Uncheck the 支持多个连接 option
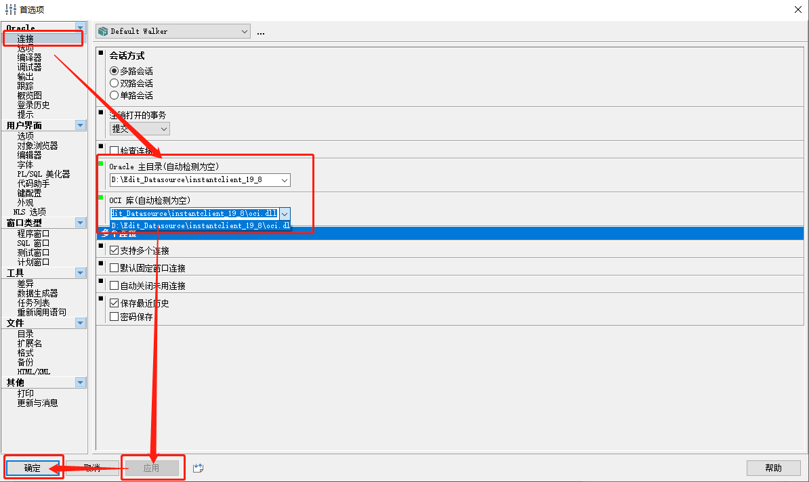Screen dimensions: 809x482 point(114,248)
